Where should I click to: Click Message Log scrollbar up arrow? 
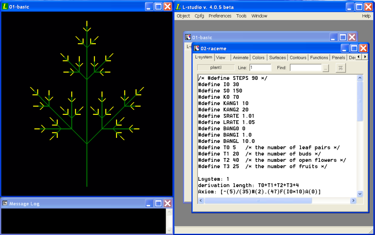(169, 211)
